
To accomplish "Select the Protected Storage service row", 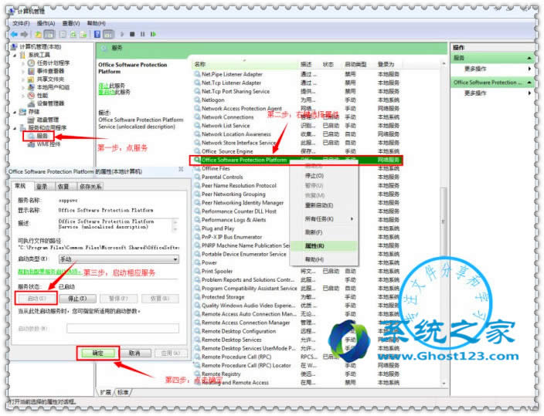I will [297, 297].
